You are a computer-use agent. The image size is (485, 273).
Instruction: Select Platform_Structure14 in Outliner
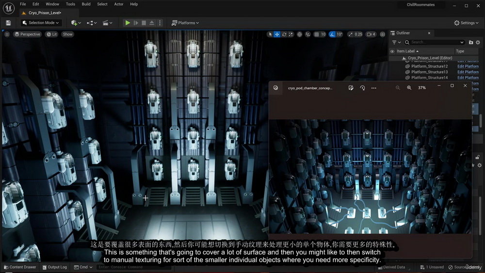coord(429,78)
